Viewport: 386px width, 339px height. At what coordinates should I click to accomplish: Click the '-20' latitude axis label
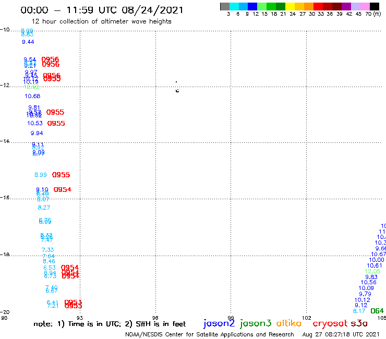click(x=5, y=312)
